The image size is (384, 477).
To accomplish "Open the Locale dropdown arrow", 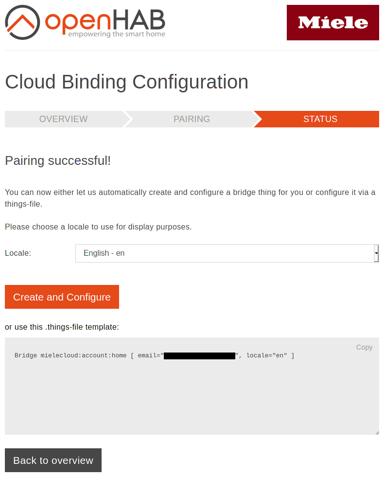I will (x=376, y=253).
